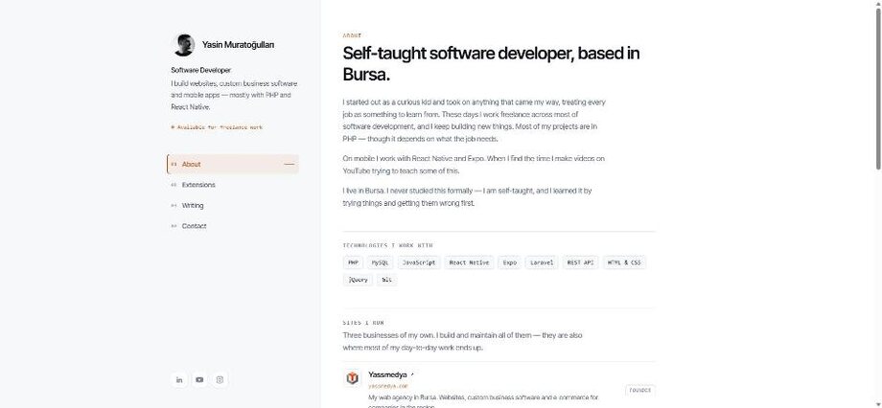Click the Yassmedya logo icon
Viewport: 882px width, 408px height.
pyautogui.click(x=353, y=378)
